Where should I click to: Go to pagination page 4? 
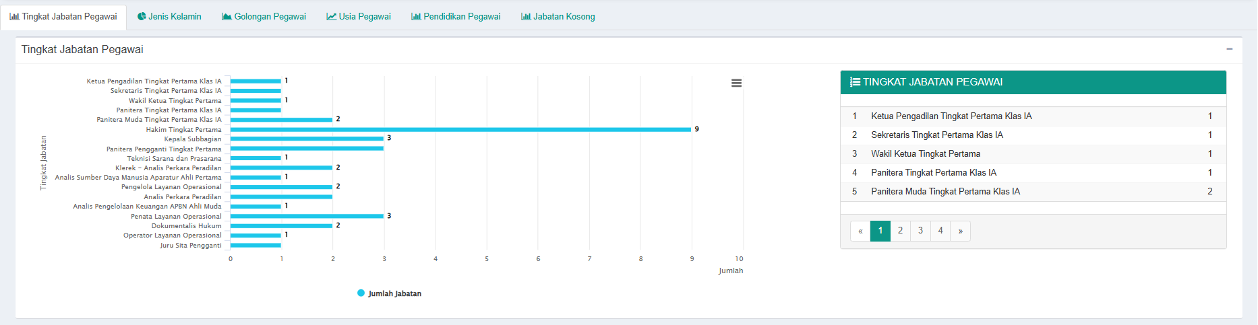pos(940,231)
